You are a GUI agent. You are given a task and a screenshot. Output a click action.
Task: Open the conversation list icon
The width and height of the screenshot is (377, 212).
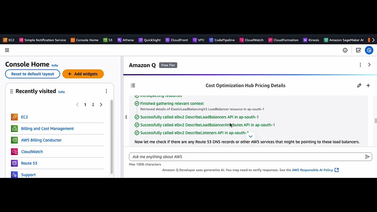click(133, 85)
